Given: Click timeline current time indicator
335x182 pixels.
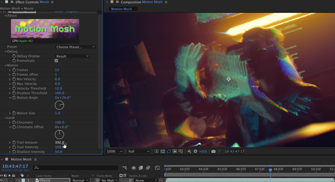Looking at the screenshot, I should coord(270,170).
